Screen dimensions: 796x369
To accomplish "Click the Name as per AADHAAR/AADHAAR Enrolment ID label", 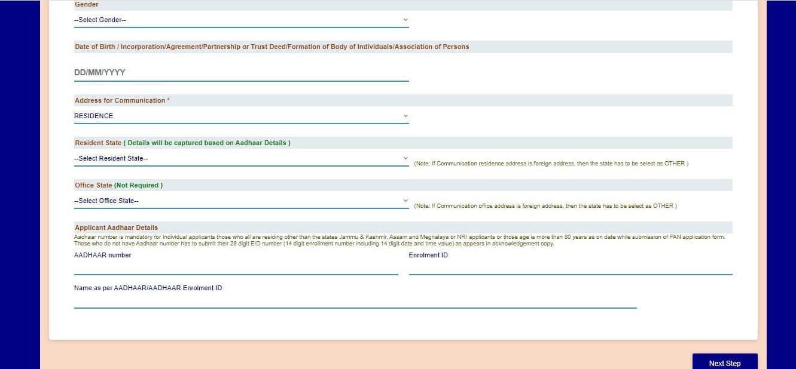I will [148, 288].
